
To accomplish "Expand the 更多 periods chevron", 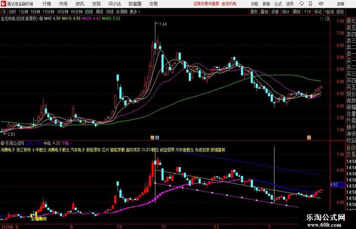I will (x=139, y=12).
